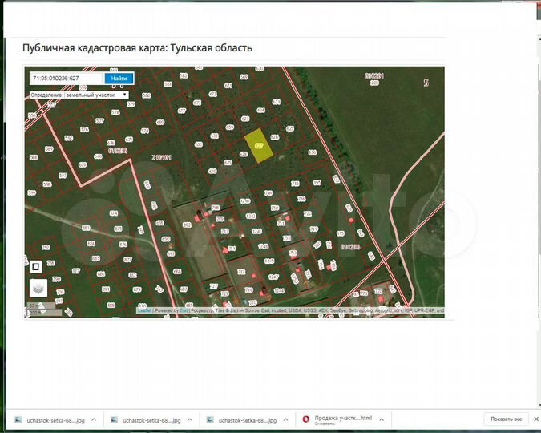Select parcel label 677 on the map
The width and height of the screenshot is (541, 433).
pos(181,111)
